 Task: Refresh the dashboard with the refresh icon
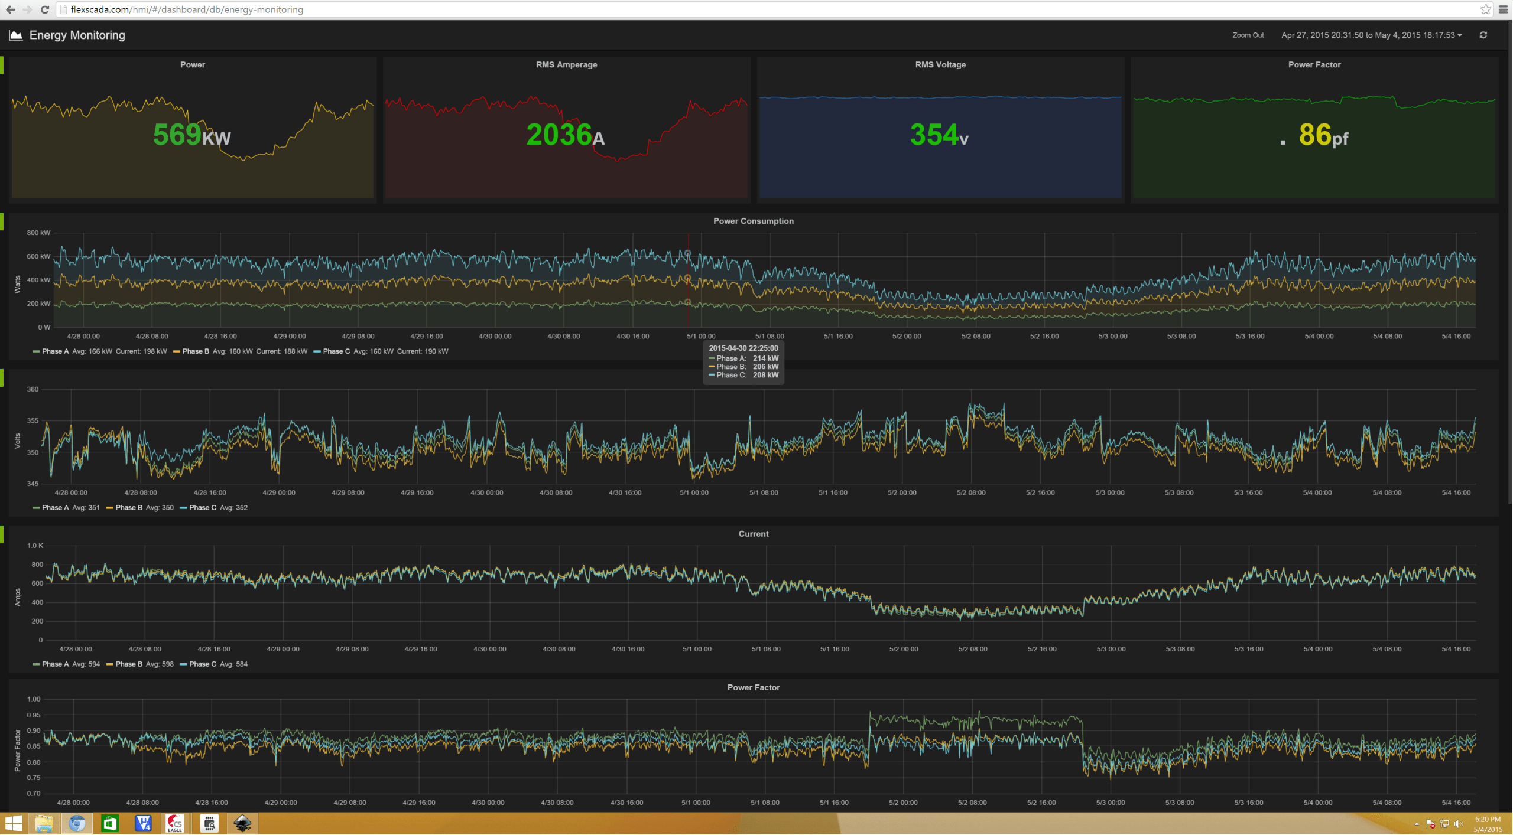(1483, 35)
